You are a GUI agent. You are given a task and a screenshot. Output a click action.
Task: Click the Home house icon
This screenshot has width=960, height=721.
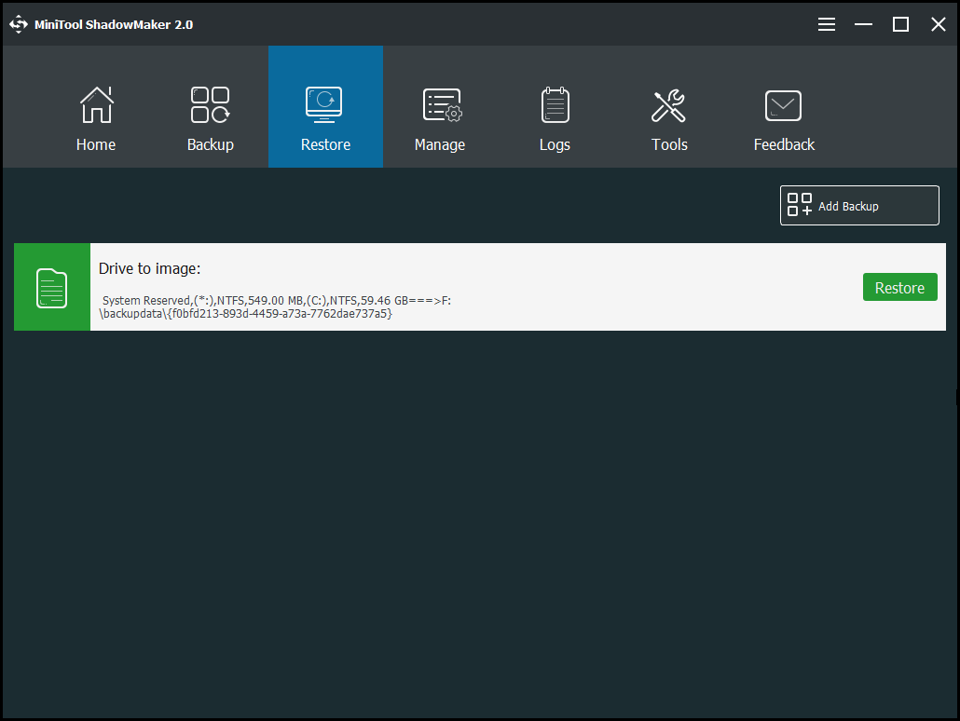pos(96,105)
